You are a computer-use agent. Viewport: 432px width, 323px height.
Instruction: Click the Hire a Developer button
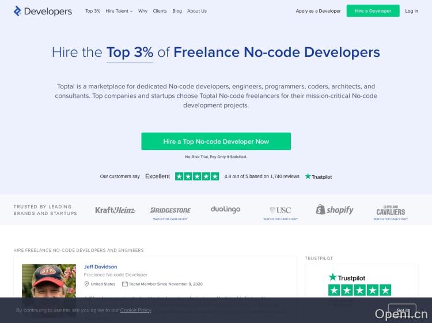coord(373,11)
